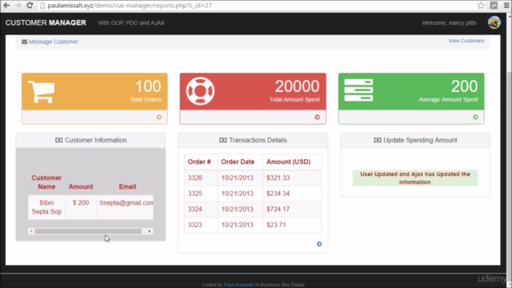Click the browser forward arrow
512x288 pixels.
[18, 6]
